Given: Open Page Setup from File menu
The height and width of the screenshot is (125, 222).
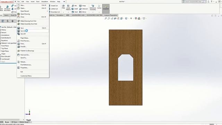Looking at the screenshot, I should (33, 38).
